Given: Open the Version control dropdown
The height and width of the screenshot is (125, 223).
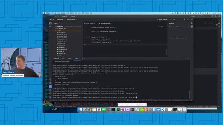Looking at the screenshot, I should [72, 19].
